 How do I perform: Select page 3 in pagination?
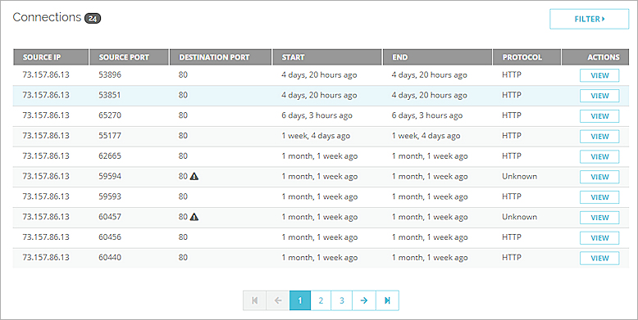click(x=341, y=300)
